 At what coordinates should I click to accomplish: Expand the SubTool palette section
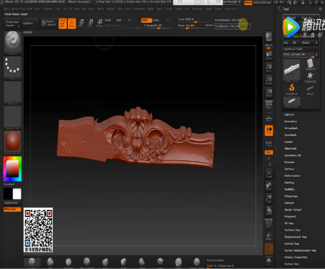289,114
